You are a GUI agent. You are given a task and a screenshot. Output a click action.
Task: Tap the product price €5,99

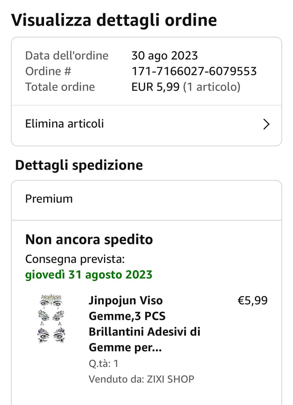[252, 300]
